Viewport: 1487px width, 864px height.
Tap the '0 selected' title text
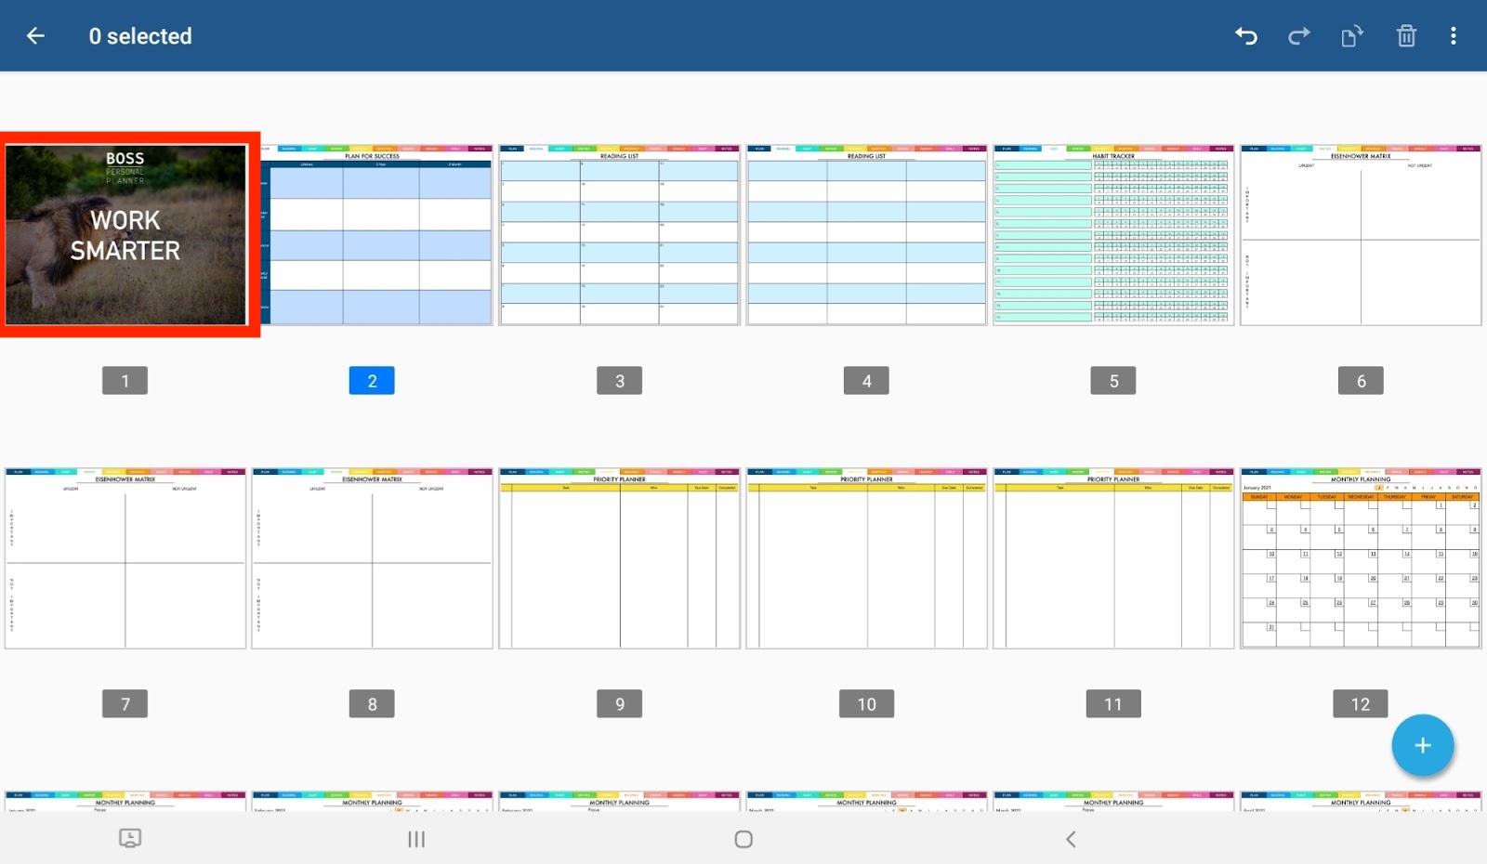(x=140, y=36)
